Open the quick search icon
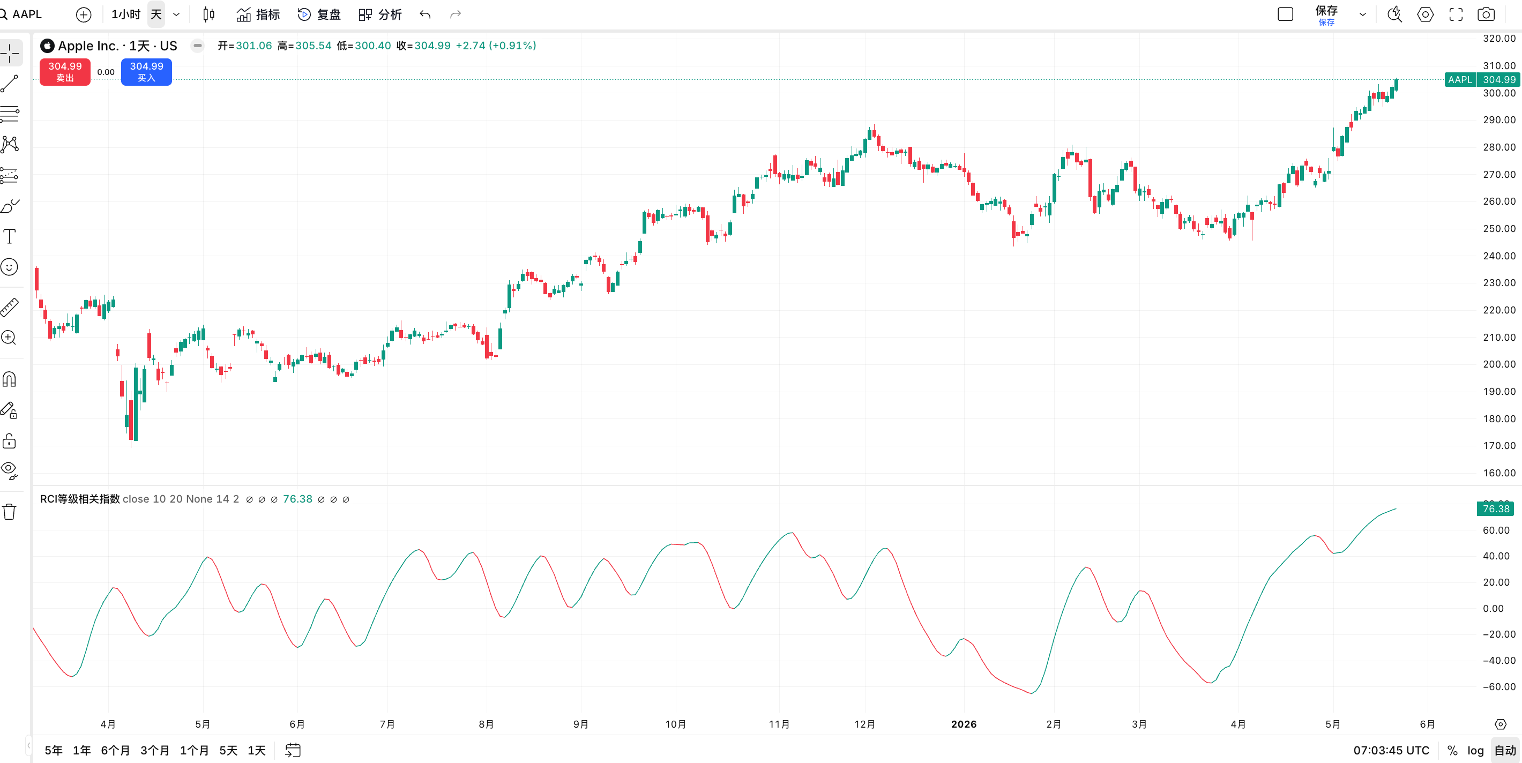 click(1395, 15)
